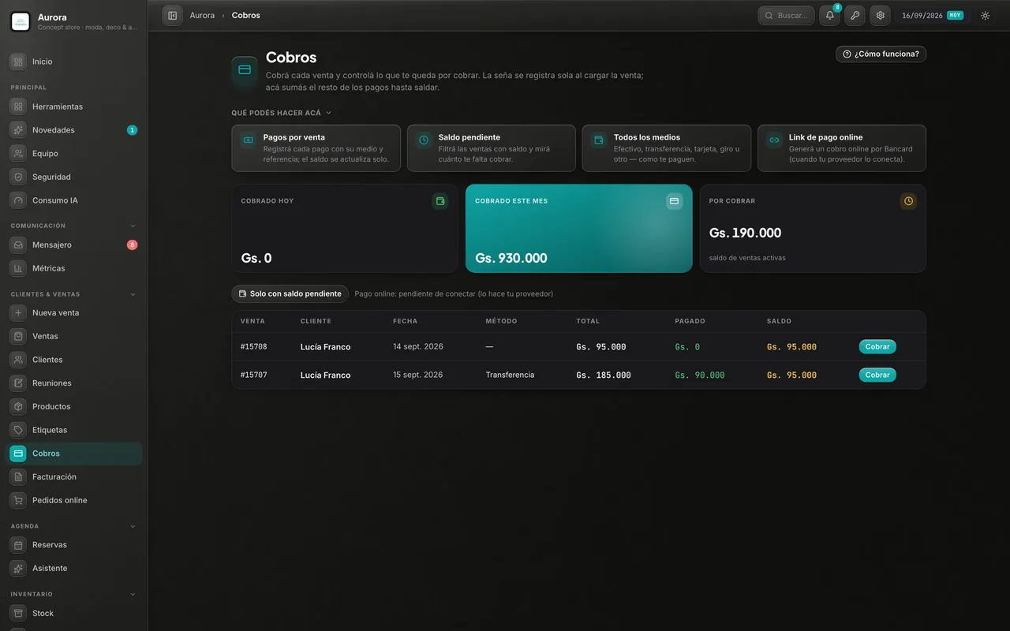Open the settings gear in top bar
The height and width of the screenshot is (631, 1010).
tap(880, 16)
